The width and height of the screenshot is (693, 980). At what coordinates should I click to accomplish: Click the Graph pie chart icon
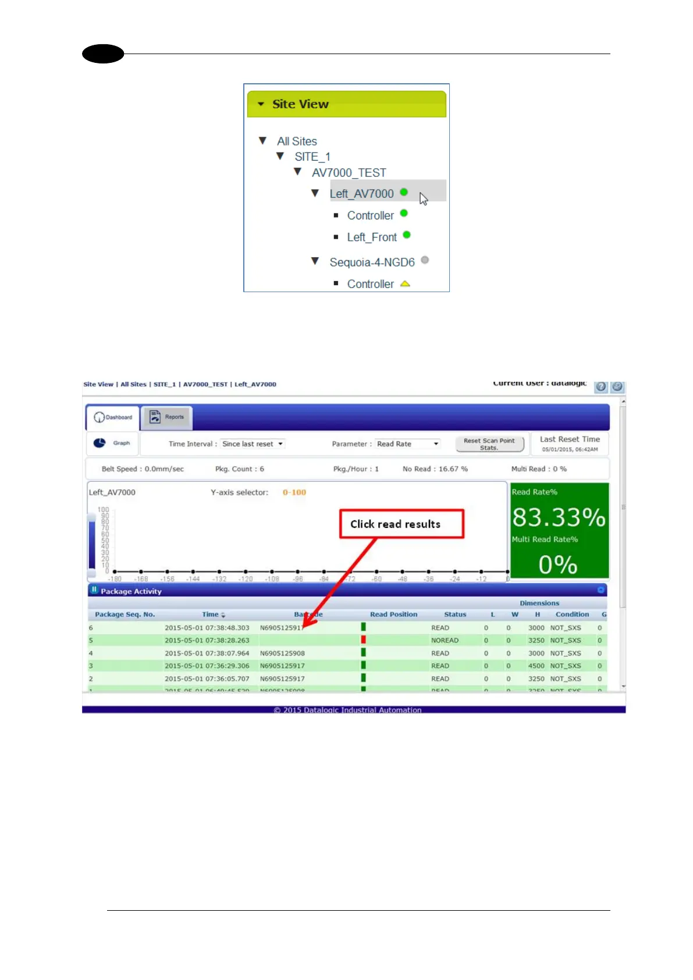coord(99,443)
